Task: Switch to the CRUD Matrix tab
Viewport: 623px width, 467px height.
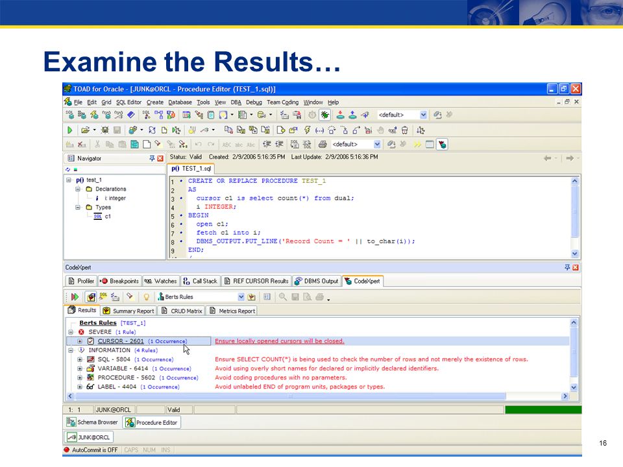Action: click(x=182, y=311)
